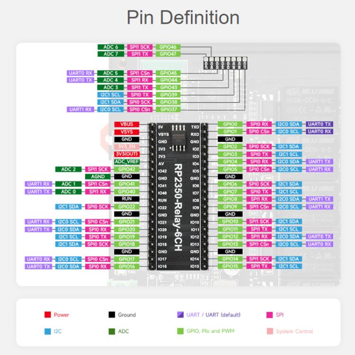The height and width of the screenshot is (355, 355).
Task: Click the ADC_VREF pin label
Action: 127,161
